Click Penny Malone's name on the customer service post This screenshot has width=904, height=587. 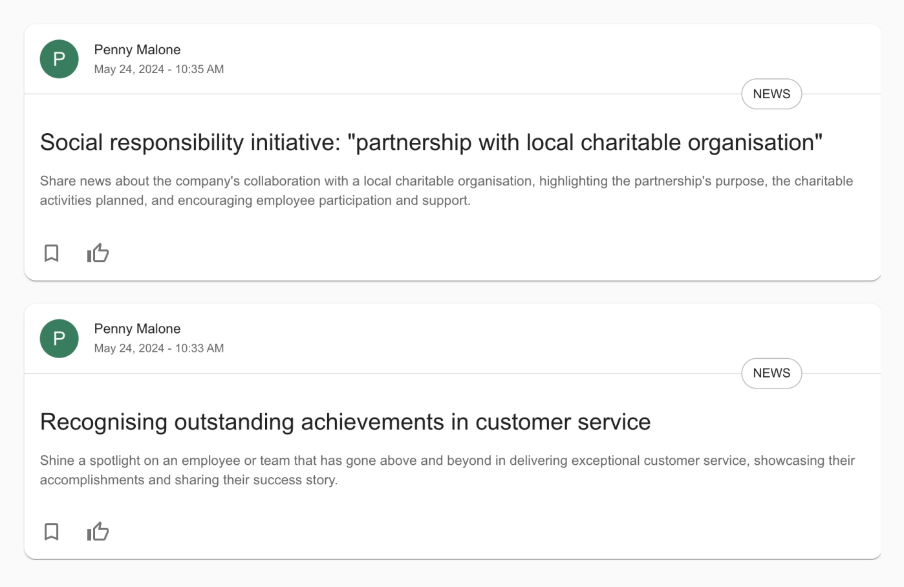pos(137,328)
